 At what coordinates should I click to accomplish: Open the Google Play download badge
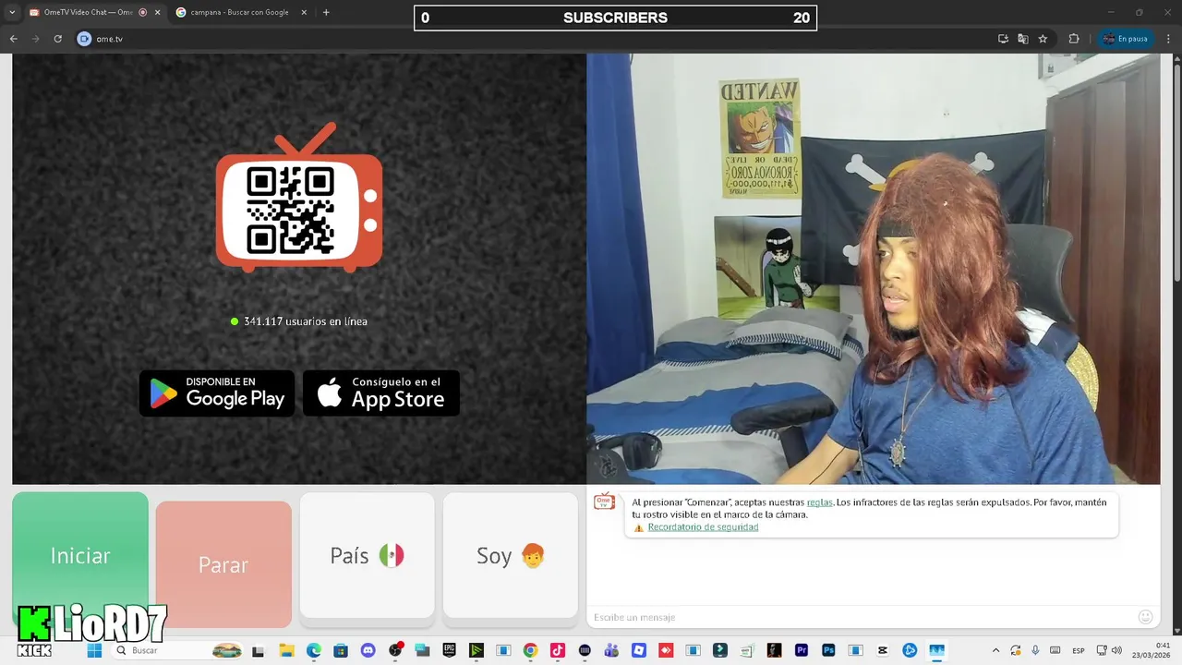[217, 393]
